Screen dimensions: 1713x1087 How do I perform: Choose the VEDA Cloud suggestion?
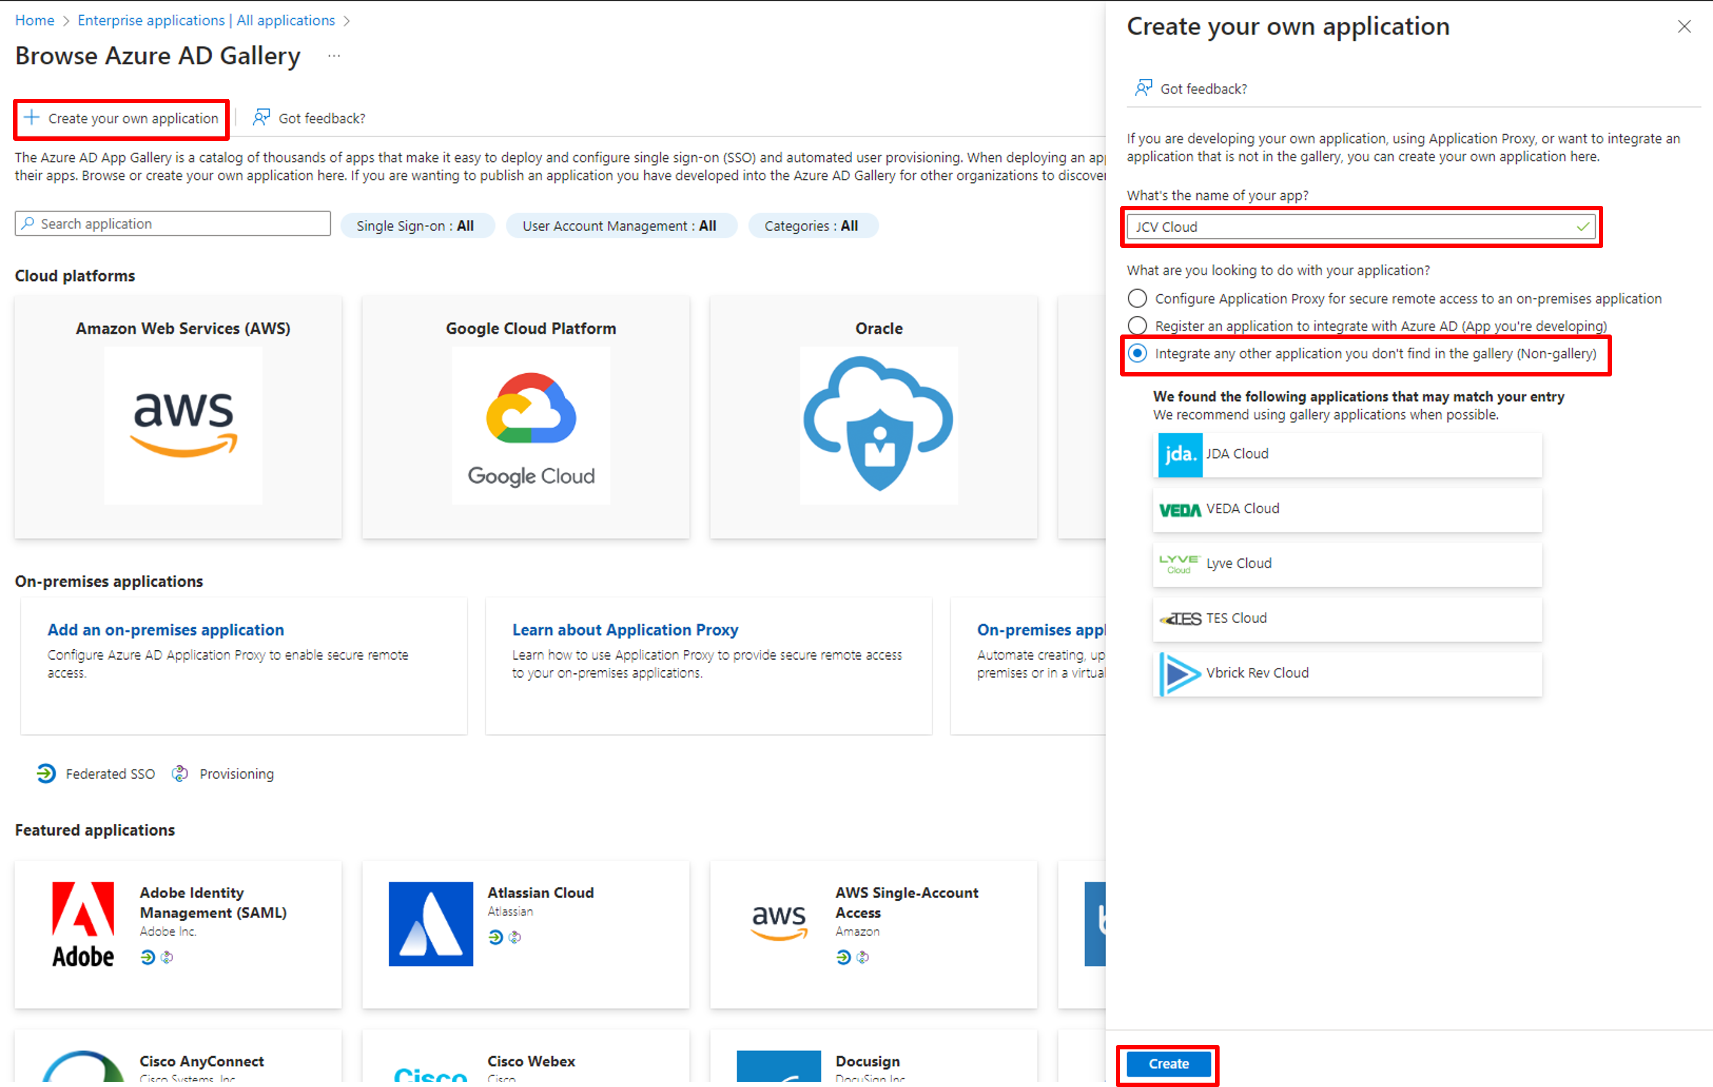[x=1346, y=510]
